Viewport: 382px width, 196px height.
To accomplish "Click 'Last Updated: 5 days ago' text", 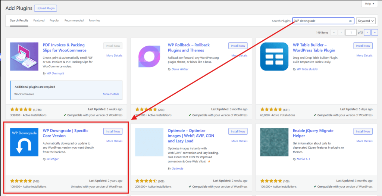I will (356, 109).
